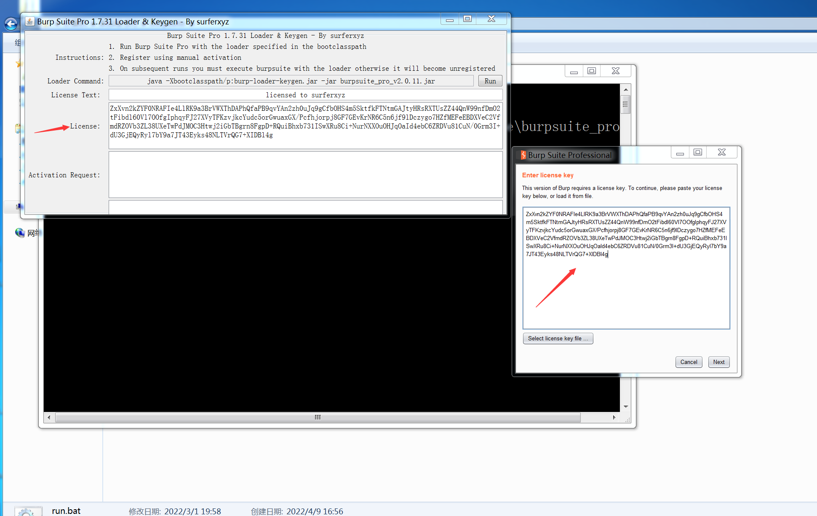817x516 pixels.
Task: Close the keygen window
Action: point(491,19)
